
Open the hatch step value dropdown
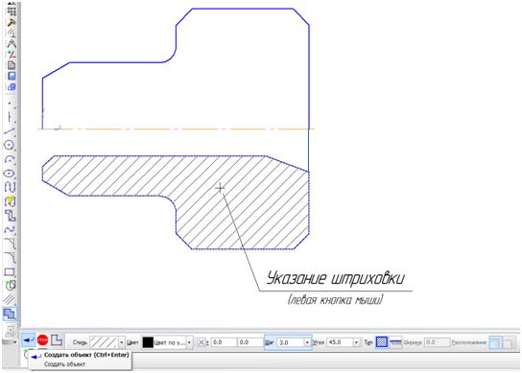(x=307, y=342)
